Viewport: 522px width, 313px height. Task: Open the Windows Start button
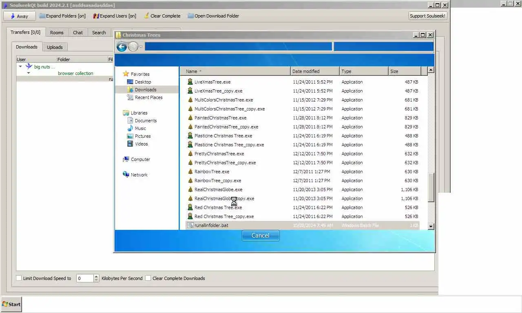(11, 304)
